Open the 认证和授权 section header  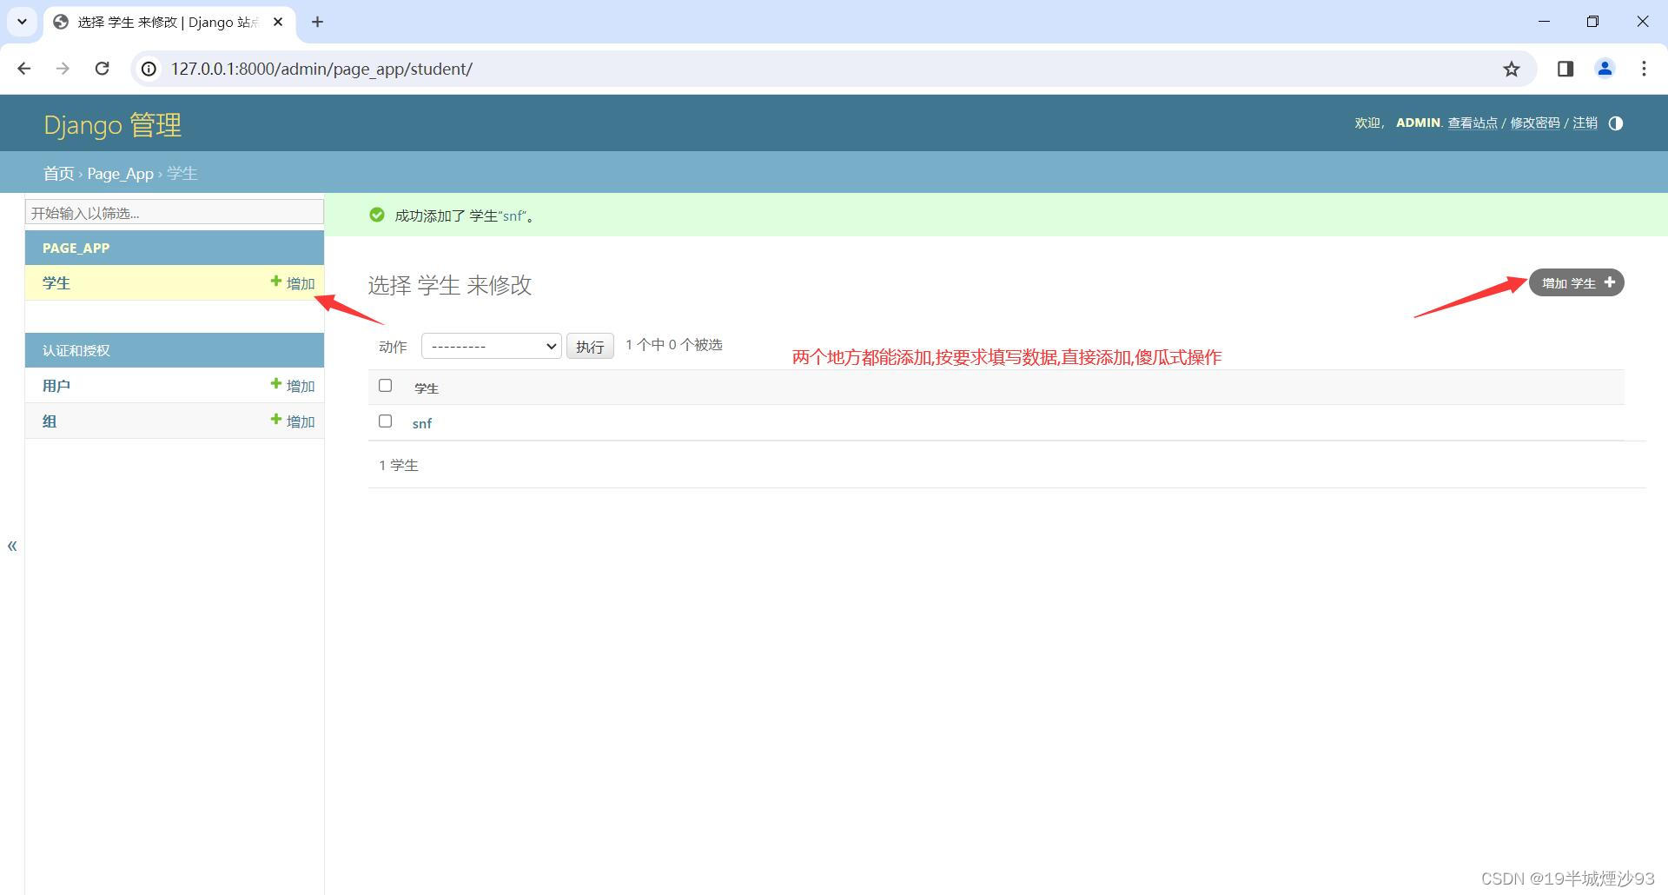(x=76, y=350)
